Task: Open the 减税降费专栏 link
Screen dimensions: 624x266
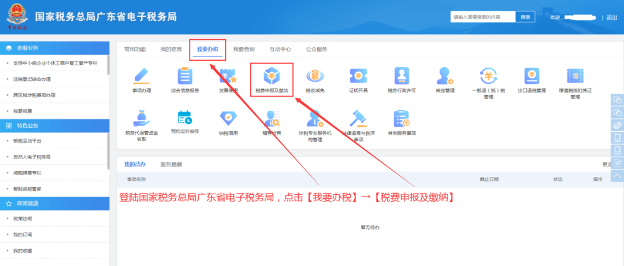Action: 27,173
